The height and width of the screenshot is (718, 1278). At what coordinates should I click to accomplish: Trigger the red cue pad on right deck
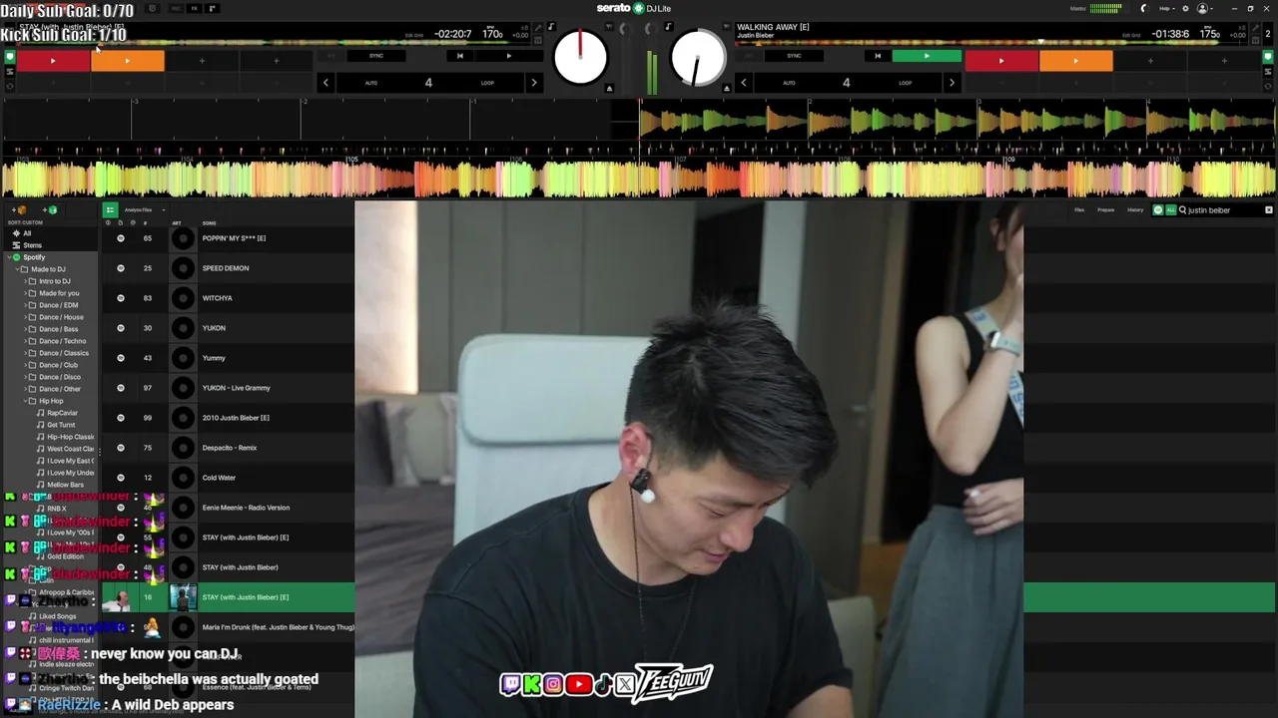pos(1001,61)
